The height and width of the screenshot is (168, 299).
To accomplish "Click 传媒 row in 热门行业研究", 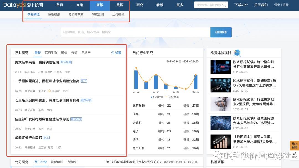I will pyautogui.click(x=166, y=114).
